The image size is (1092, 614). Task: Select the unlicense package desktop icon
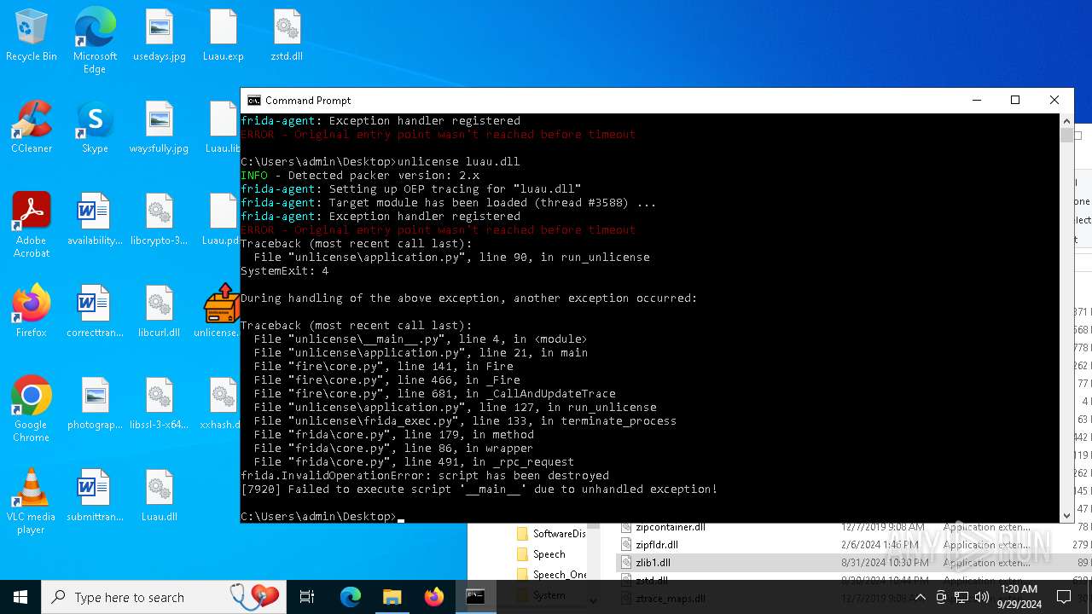(221, 311)
